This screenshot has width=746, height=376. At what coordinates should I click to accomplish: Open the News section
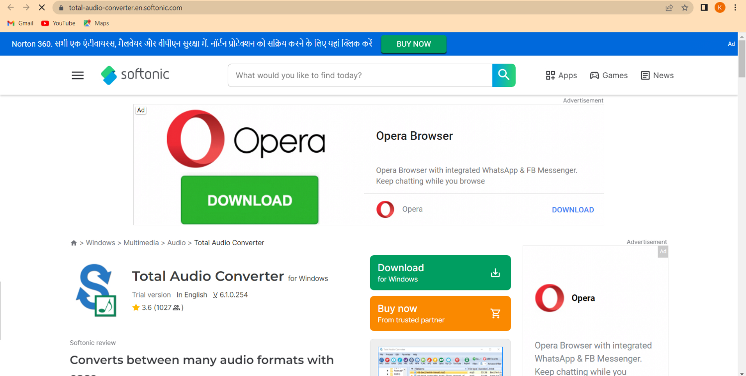(x=657, y=76)
